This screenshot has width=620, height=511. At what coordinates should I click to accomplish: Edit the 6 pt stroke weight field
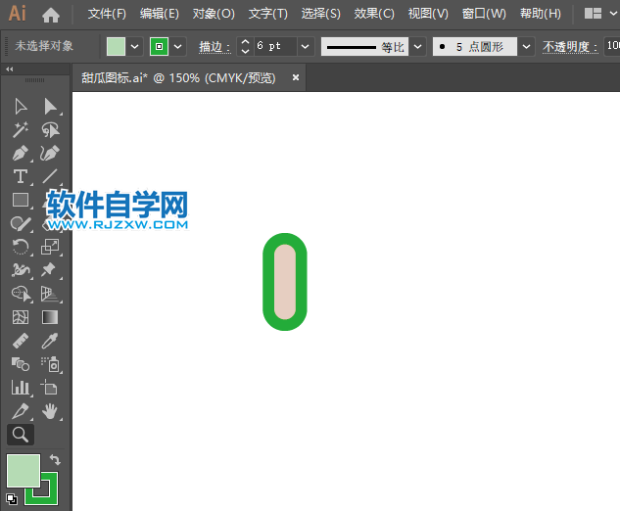click(x=275, y=47)
